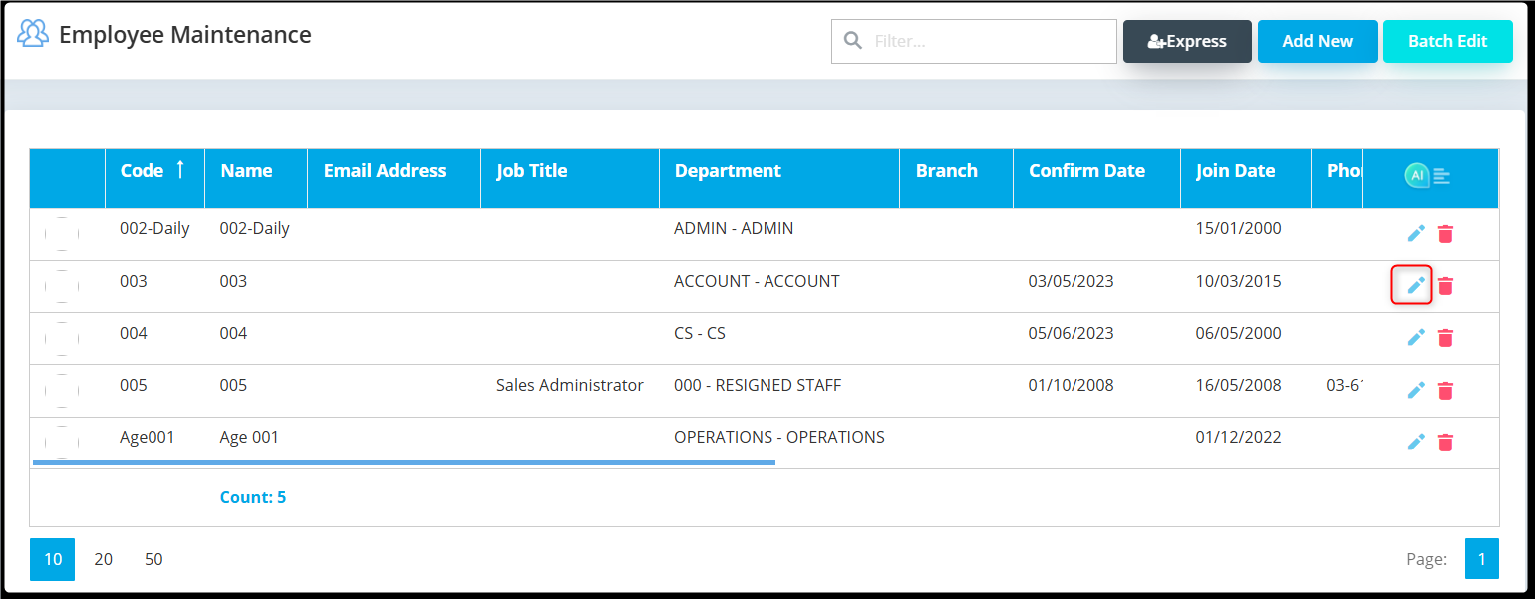Click the search magnifier icon in Filter
This screenshot has height=599, width=1535.
point(852,41)
